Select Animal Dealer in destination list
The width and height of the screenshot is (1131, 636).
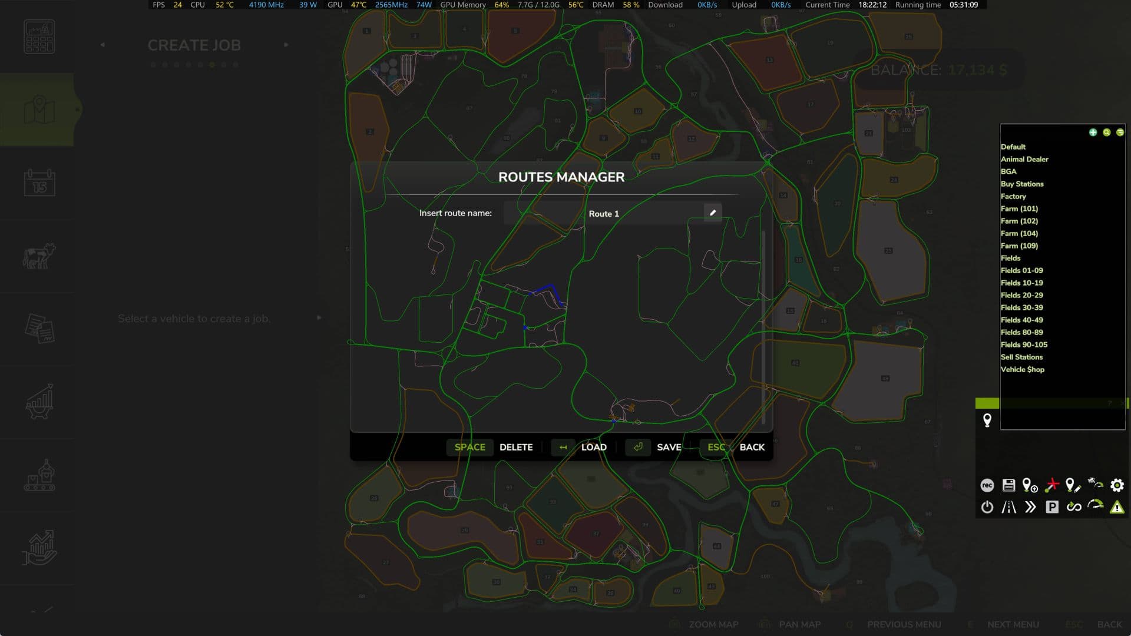1024,159
